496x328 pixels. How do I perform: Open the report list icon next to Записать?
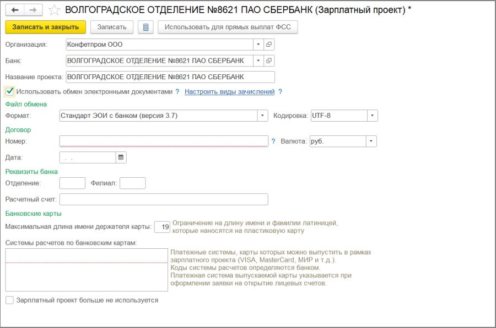(145, 27)
